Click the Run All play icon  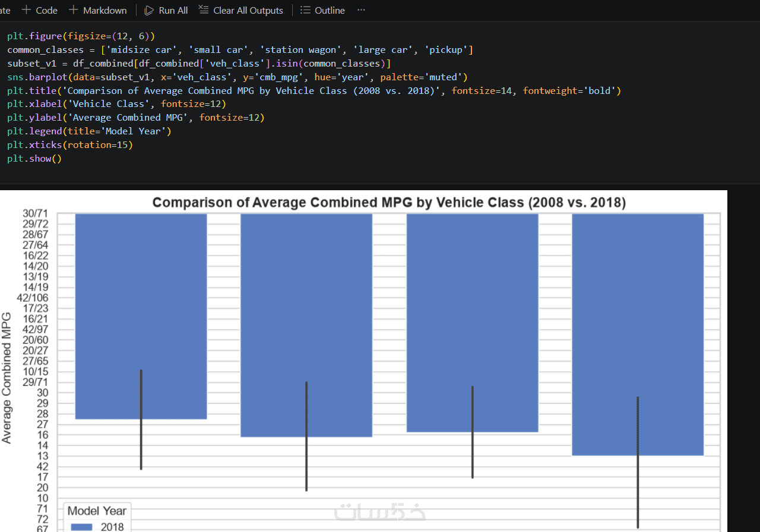(x=149, y=10)
